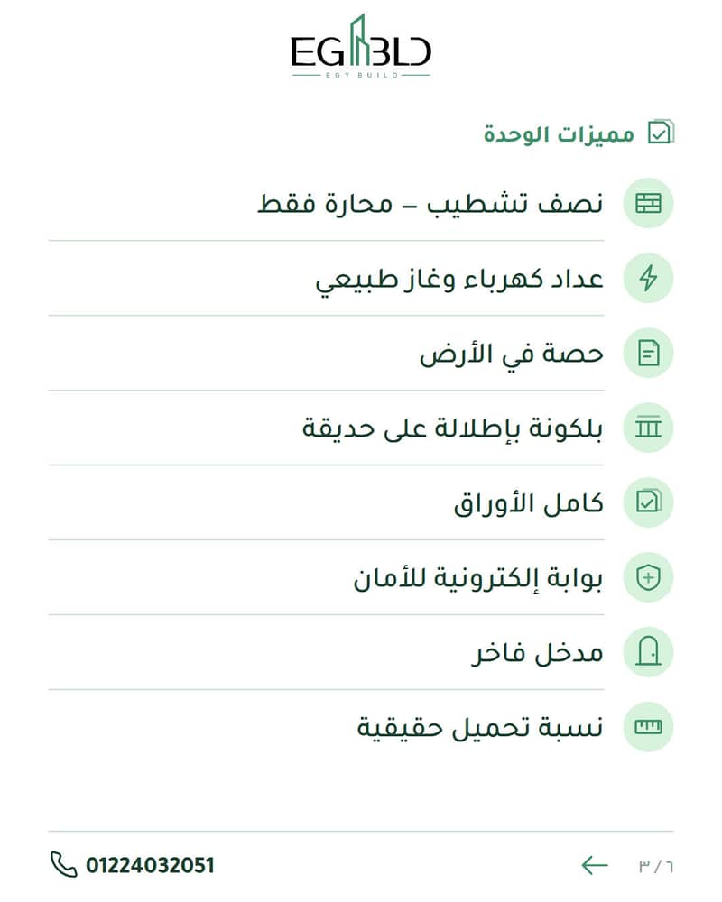
Task: Click the lightning bolt electricity meter icon
Action: (648, 279)
